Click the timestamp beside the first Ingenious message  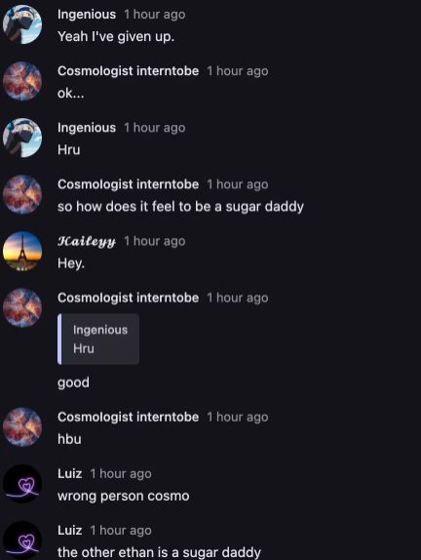155,15
